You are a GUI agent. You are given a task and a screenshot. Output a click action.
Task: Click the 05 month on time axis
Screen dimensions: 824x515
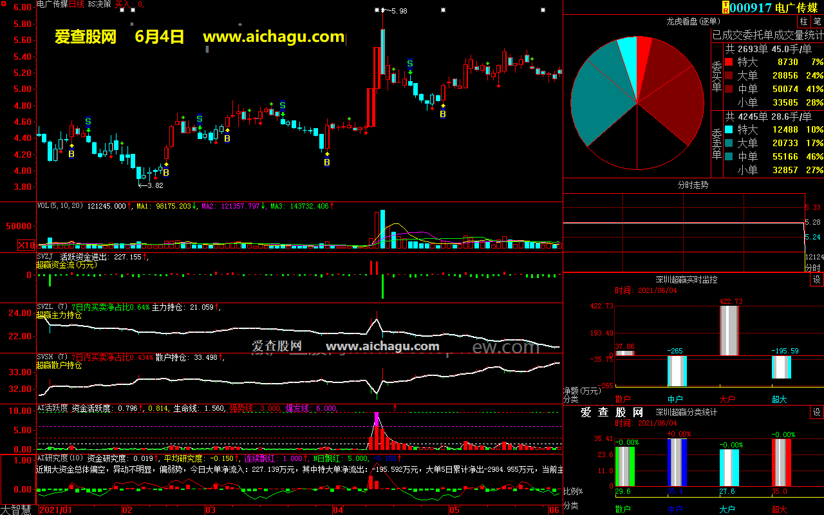click(x=454, y=510)
